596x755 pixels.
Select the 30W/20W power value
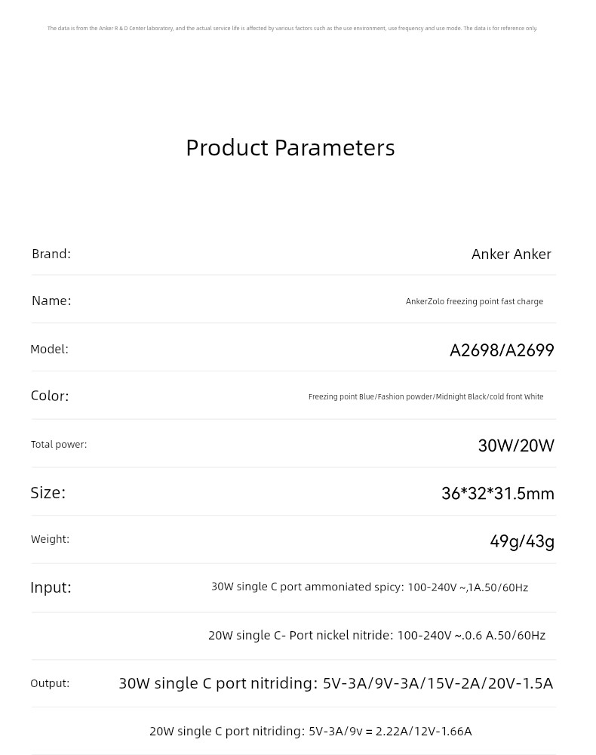(516, 445)
